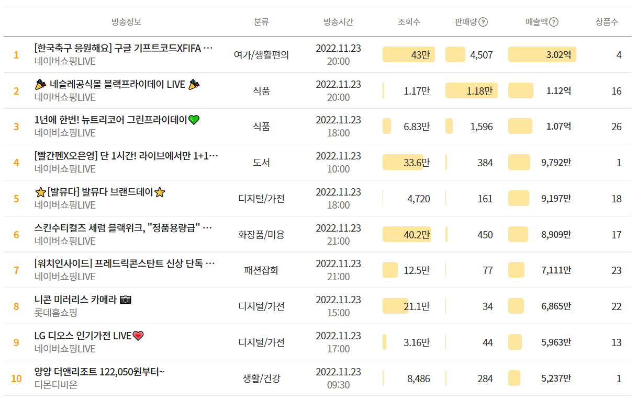Click the 4,720 views value
The width and height of the screenshot is (637, 401).
[419, 199]
